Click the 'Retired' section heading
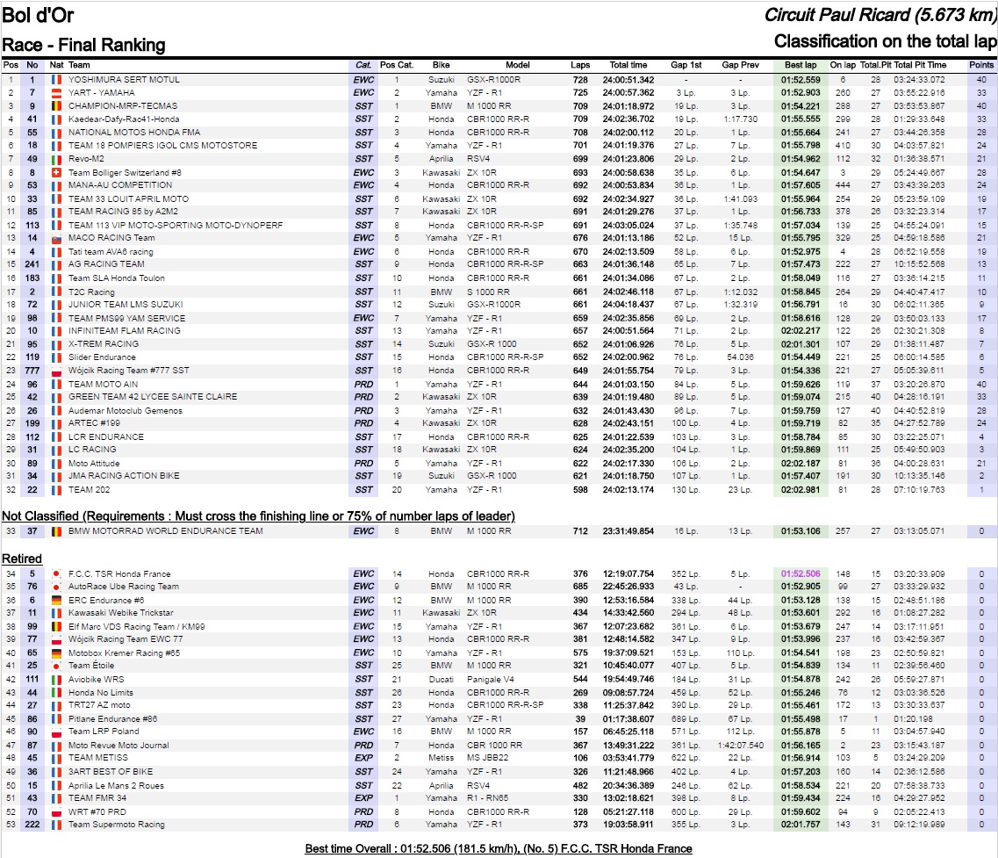This screenshot has height=858, width=998. point(22,559)
